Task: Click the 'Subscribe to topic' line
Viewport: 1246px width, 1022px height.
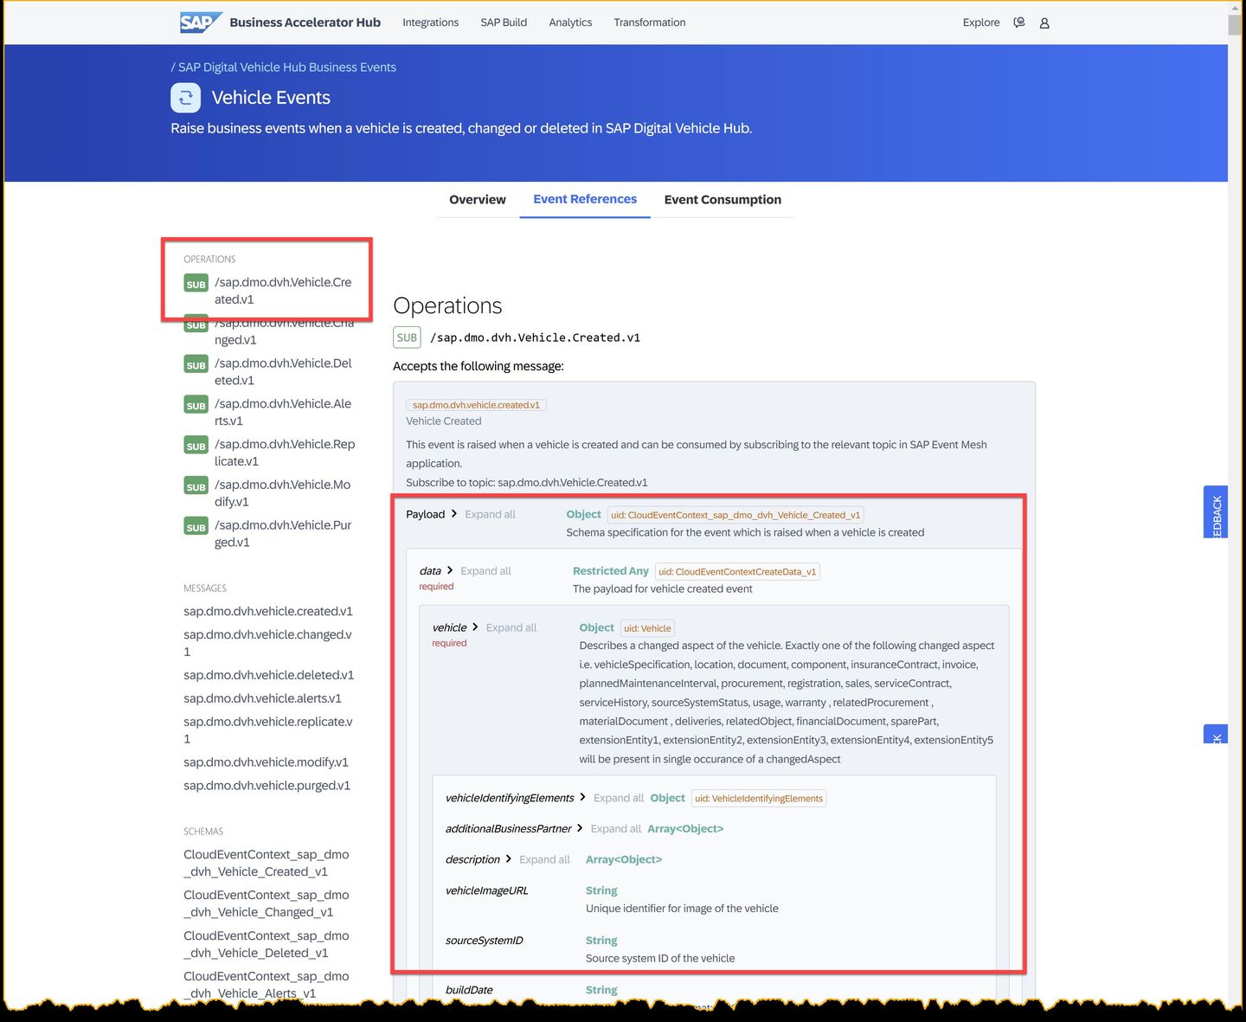Action: 527,483
